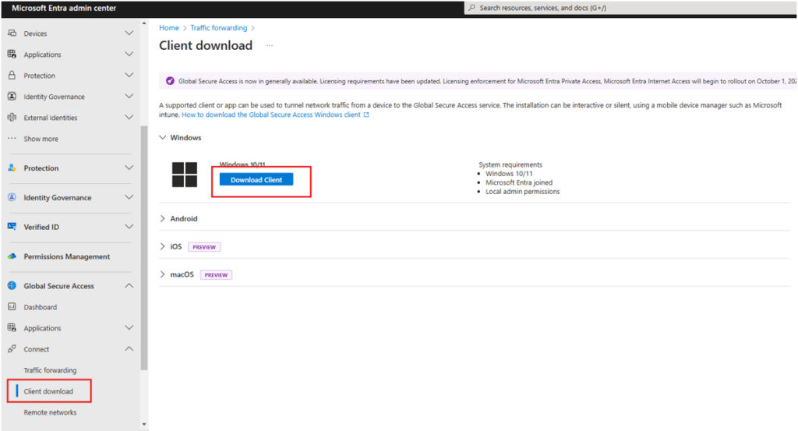Click the Local admin permissions text
The height and width of the screenshot is (431, 798).
coord(522,191)
